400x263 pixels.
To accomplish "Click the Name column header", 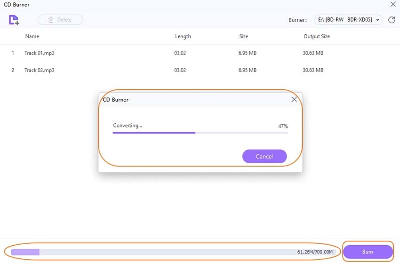I will click(32, 36).
